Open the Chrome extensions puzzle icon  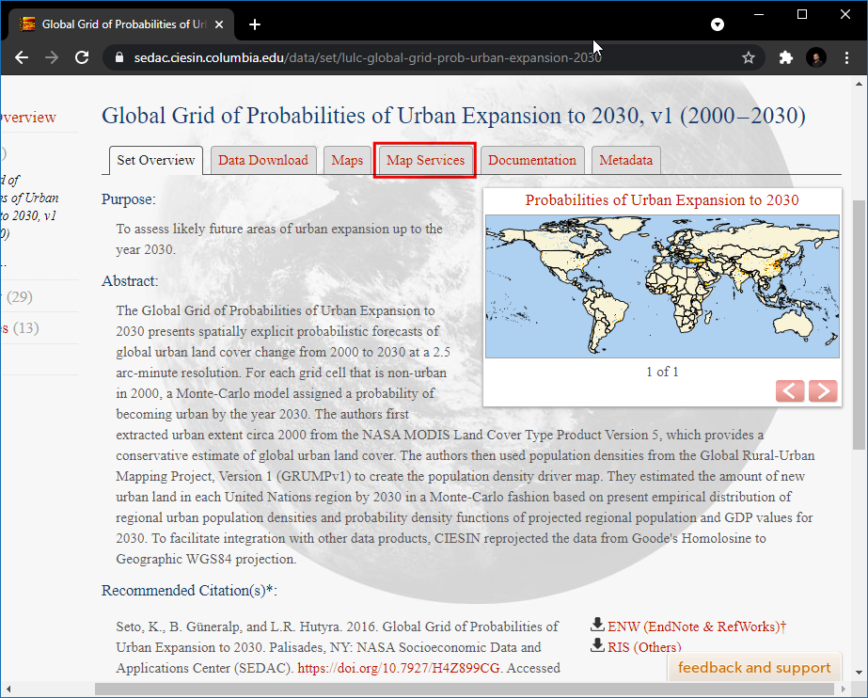pyautogui.click(x=786, y=57)
